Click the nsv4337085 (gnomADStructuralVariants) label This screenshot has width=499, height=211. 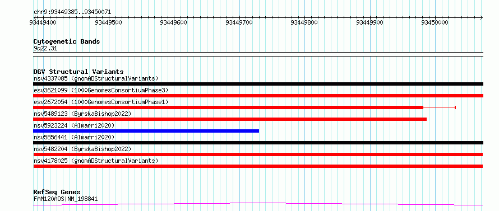96,78
